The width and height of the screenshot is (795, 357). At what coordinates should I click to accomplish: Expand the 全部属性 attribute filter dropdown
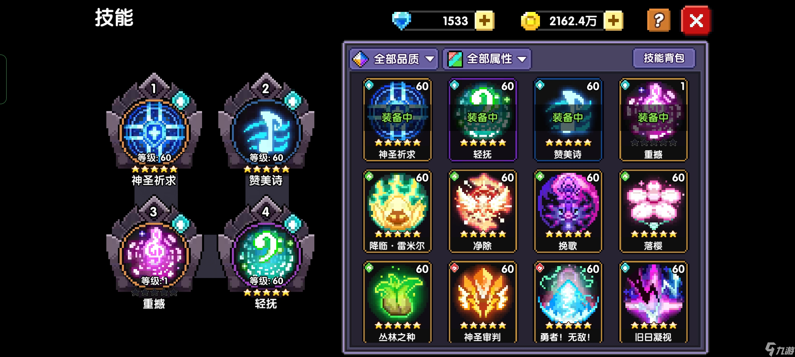click(x=487, y=59)
